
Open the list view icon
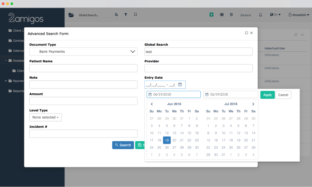pyautogui.click(x=221, y=15)
